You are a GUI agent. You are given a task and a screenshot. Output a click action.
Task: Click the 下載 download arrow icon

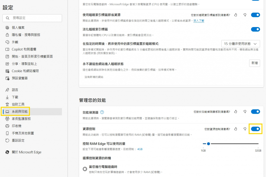click(x=7, y=97)
